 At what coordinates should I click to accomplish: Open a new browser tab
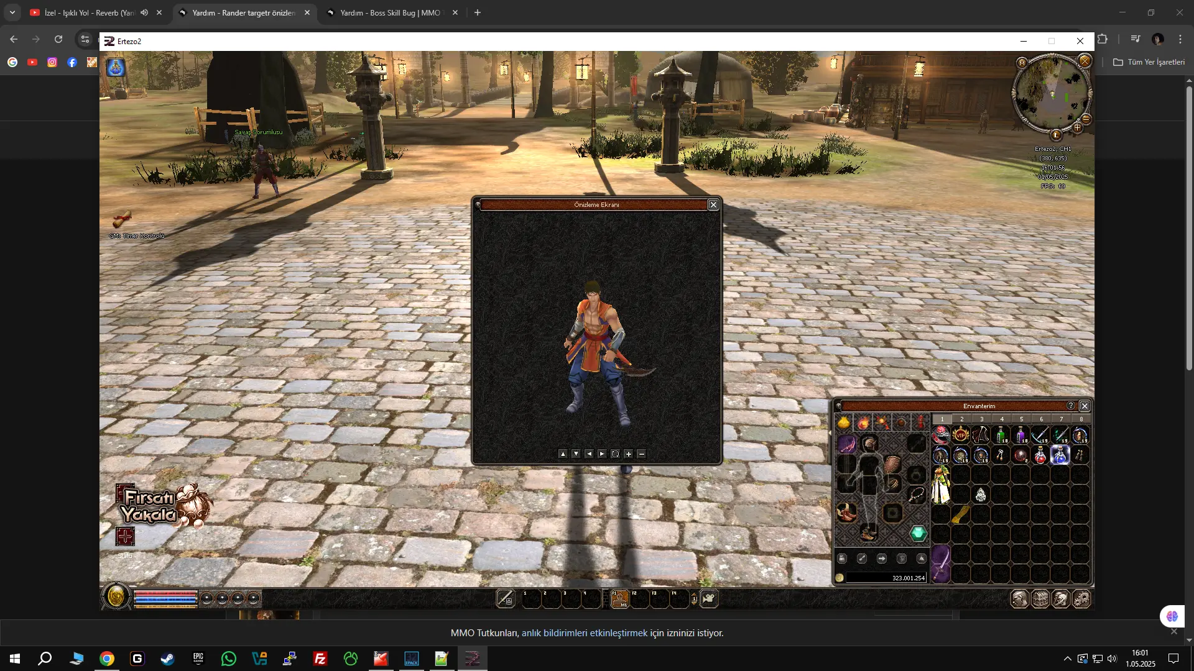tap(478, 12)
